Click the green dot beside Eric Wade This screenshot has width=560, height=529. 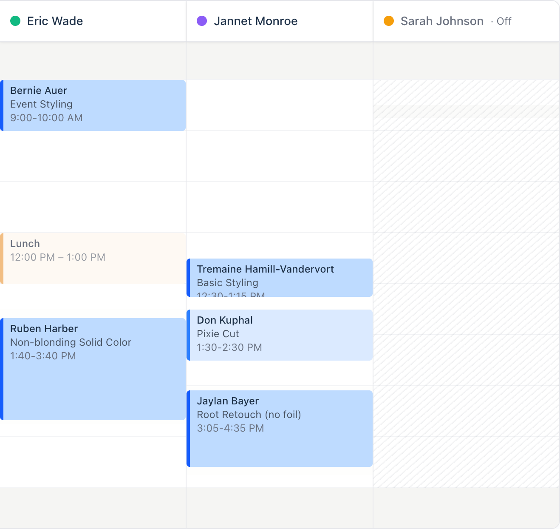click(x=15, y=21)
